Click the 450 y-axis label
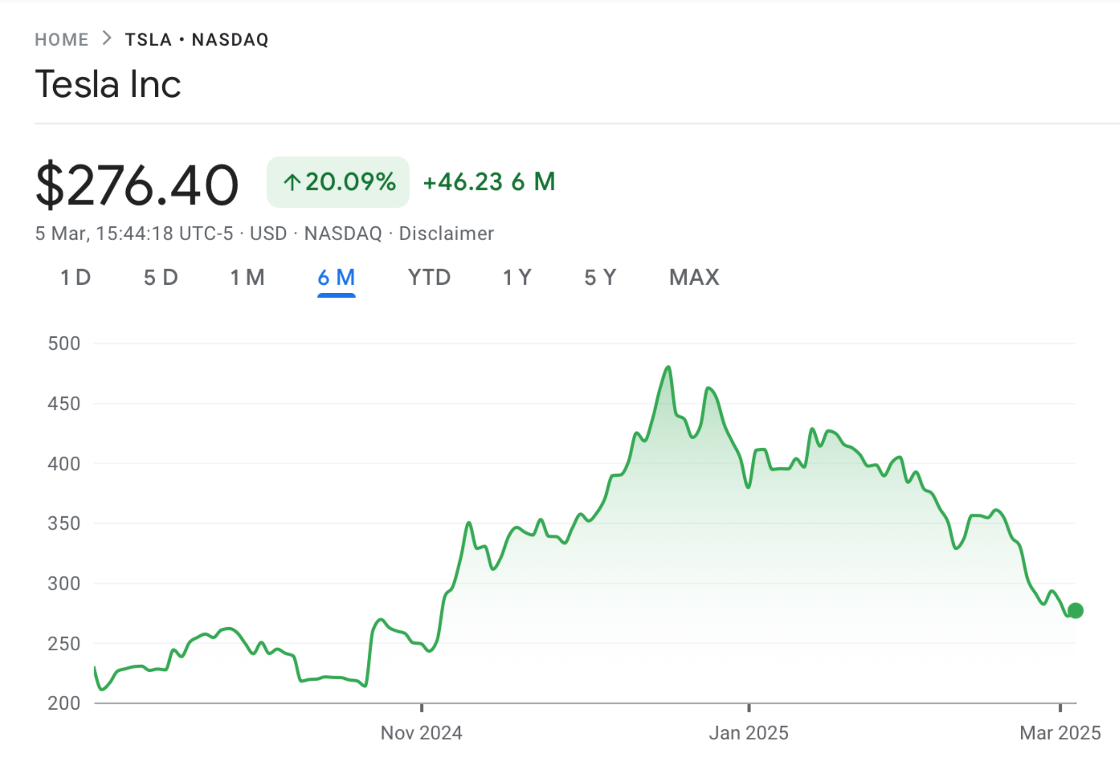 pyautogui.click(x=64, y=404)
